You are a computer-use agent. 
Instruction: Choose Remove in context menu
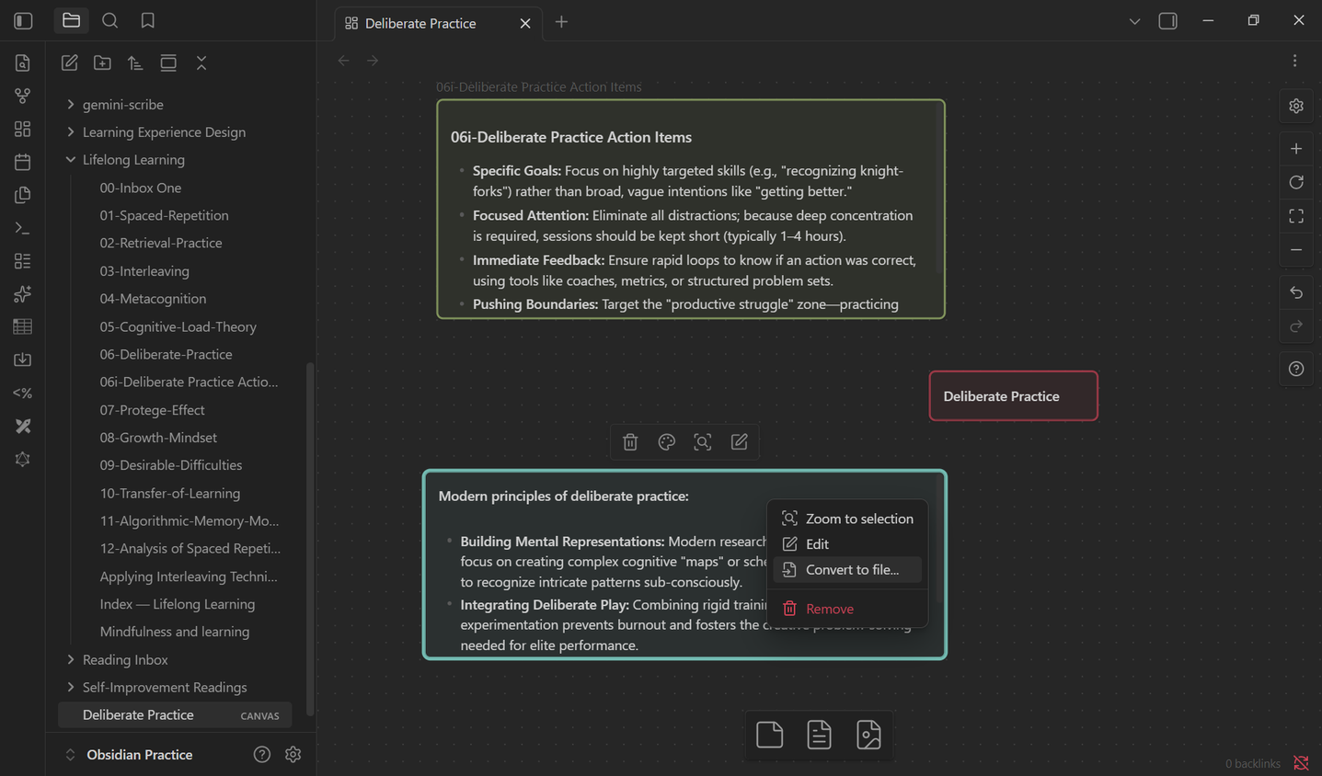847,609
